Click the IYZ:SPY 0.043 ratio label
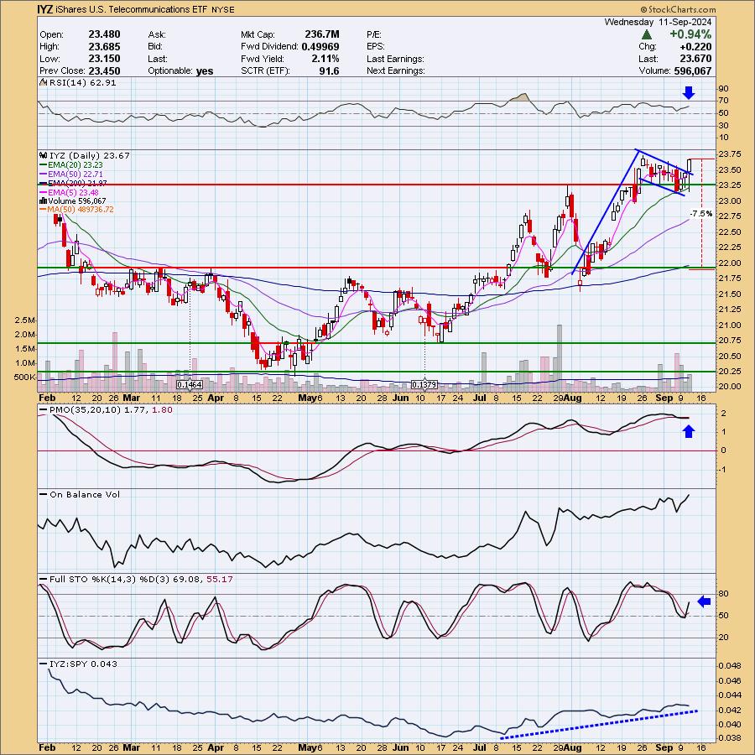The height and width of the screenshot is (755, 755). tap(83, 664)
